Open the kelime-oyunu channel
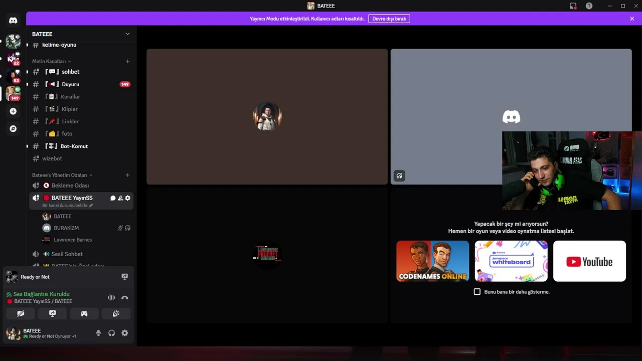The width and height of the screenshot is (642, 361). [80, 45]
